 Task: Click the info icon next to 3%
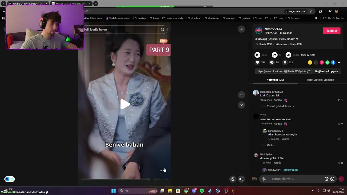[x=298, y=55]
